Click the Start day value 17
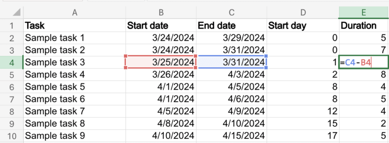Image resolution: width=389 pixels, height=143 pixels. click(303, 135)
